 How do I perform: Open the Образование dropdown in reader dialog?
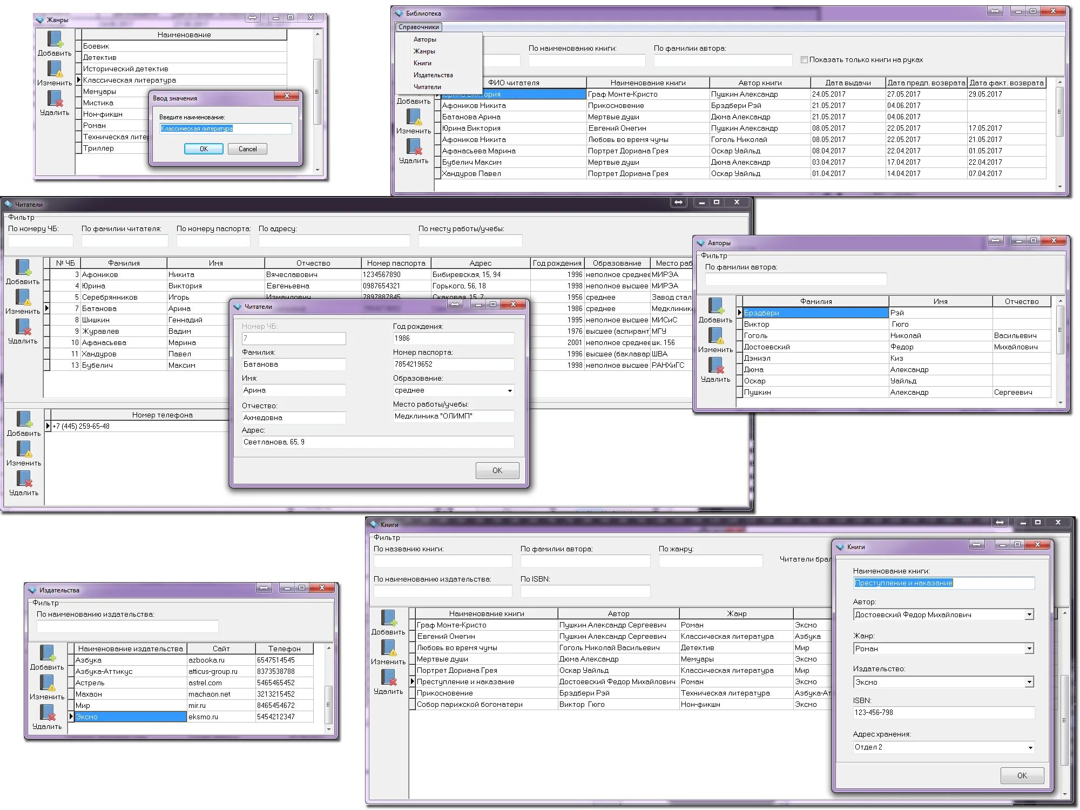509,390
